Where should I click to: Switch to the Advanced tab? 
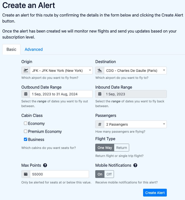tap(34, 49)
